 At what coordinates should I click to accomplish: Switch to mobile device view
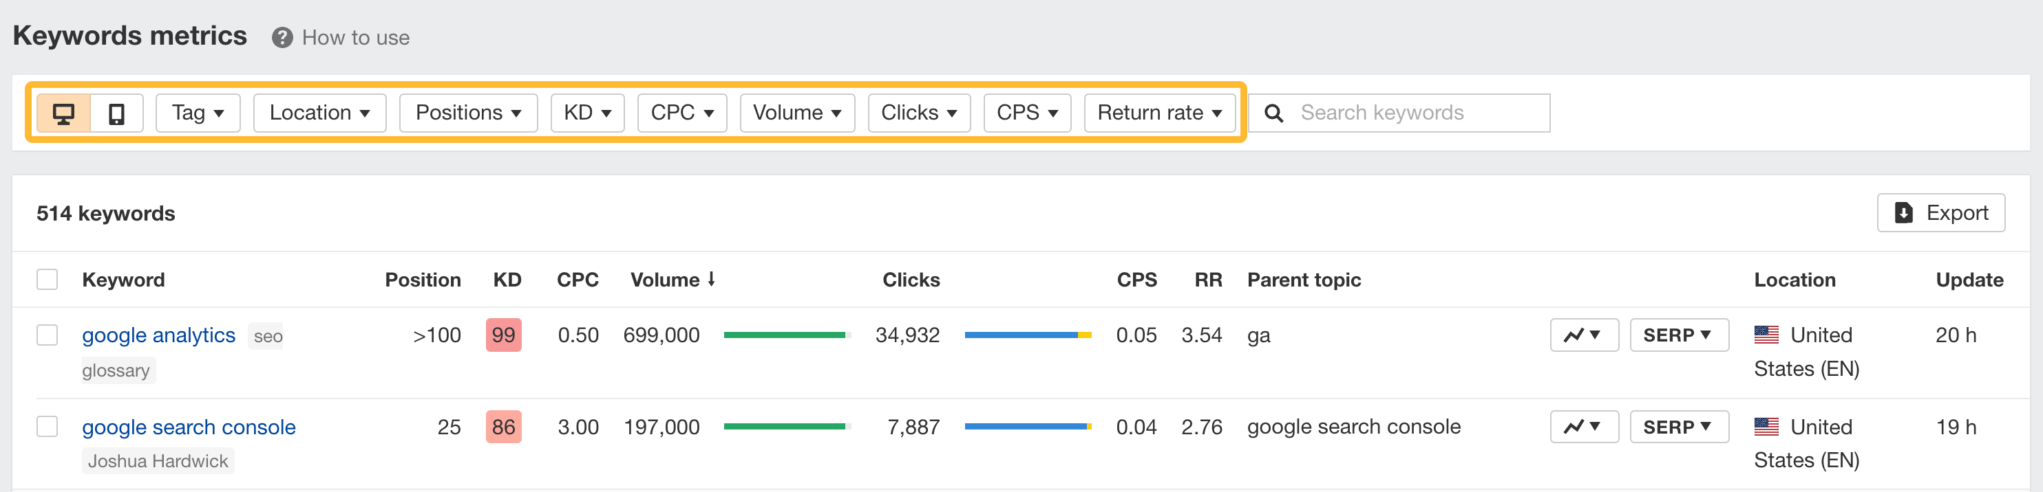pos(116,113)
